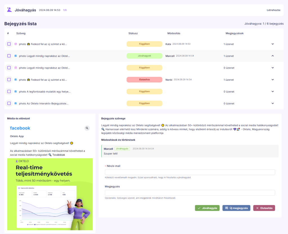Click Instagram icon in third post row
288x234 pixels.
pos(16,68)
